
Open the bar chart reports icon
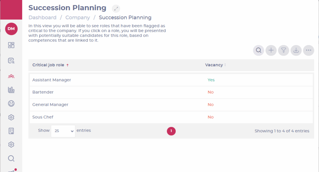tap(11, 90)
